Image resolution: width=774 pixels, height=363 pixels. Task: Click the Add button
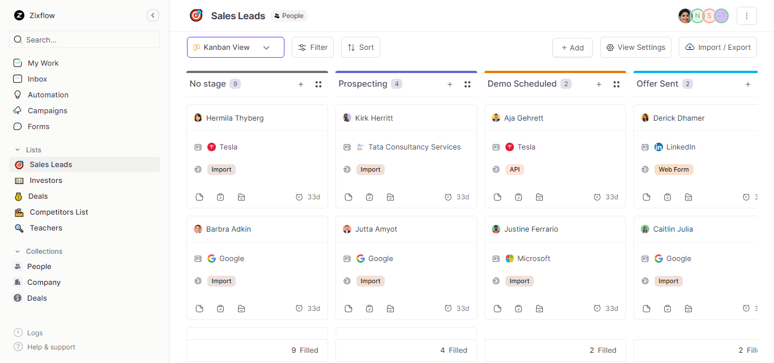(x=572, y=48)
